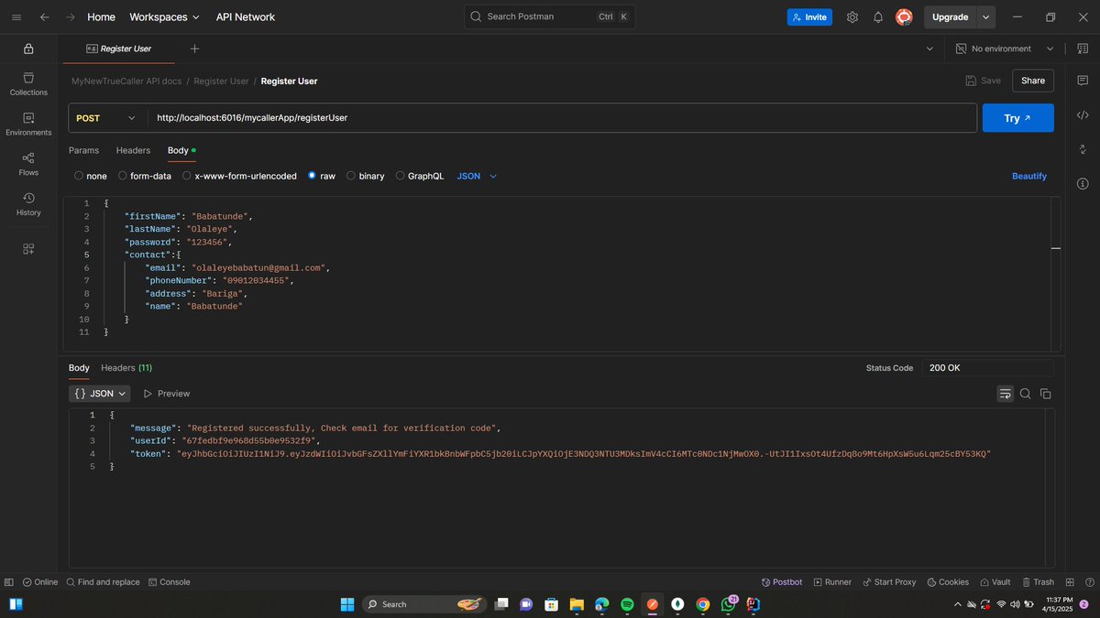Go back with the left arrow
Viewport: 1100px width, 618px height.
(x=44, y=16)
